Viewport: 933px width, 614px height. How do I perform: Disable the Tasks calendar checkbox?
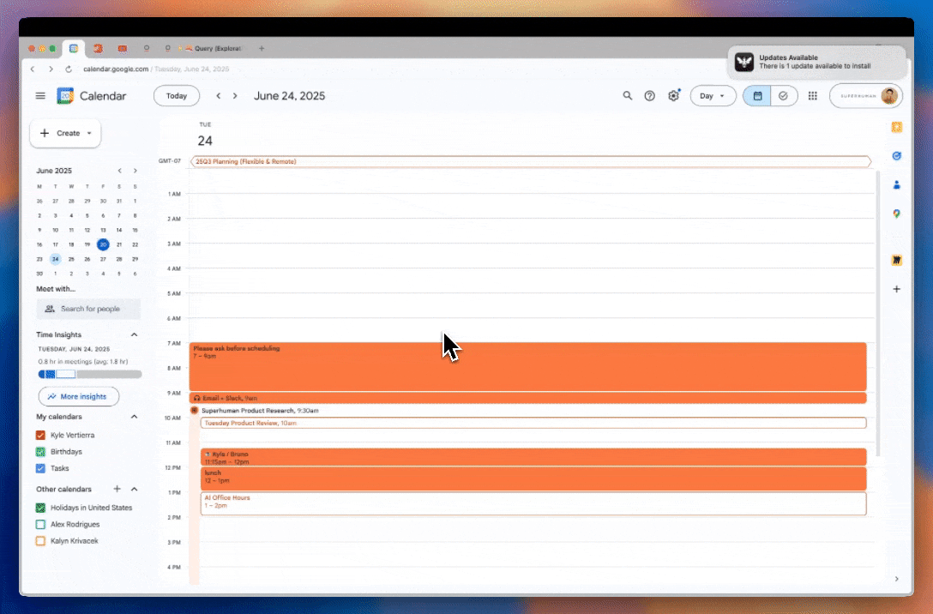click(x=39, y=468)
